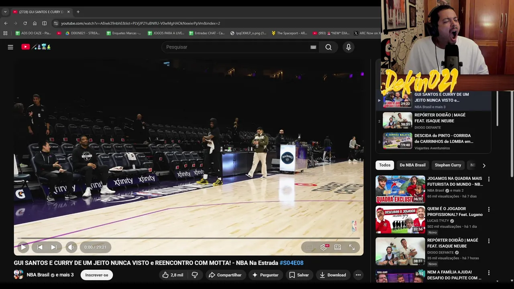This screenshot has width=514, height=289.
Task: Open the Enquetes Marcas bookmark
Action: [x=124, y=33]
